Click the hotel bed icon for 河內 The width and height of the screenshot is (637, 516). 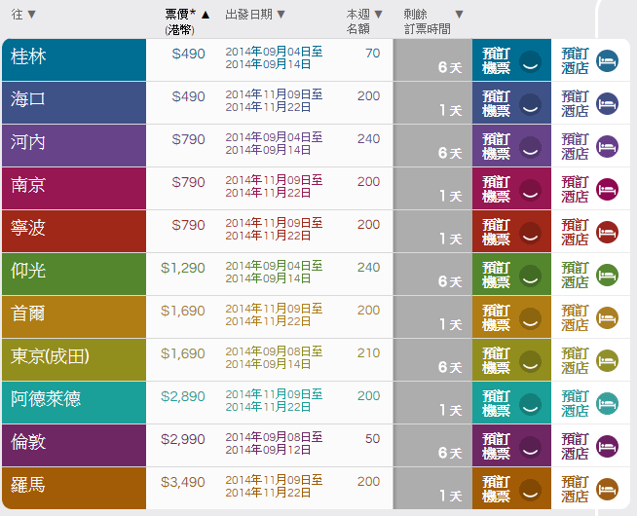[x=607, y=147]
